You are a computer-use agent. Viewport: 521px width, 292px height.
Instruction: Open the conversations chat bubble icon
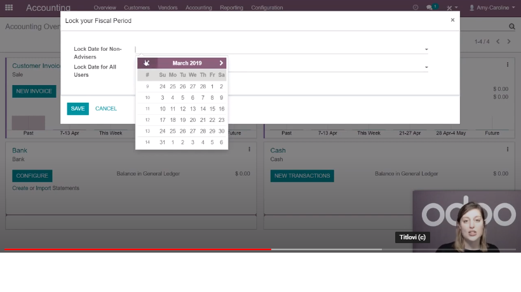[430, 8]
